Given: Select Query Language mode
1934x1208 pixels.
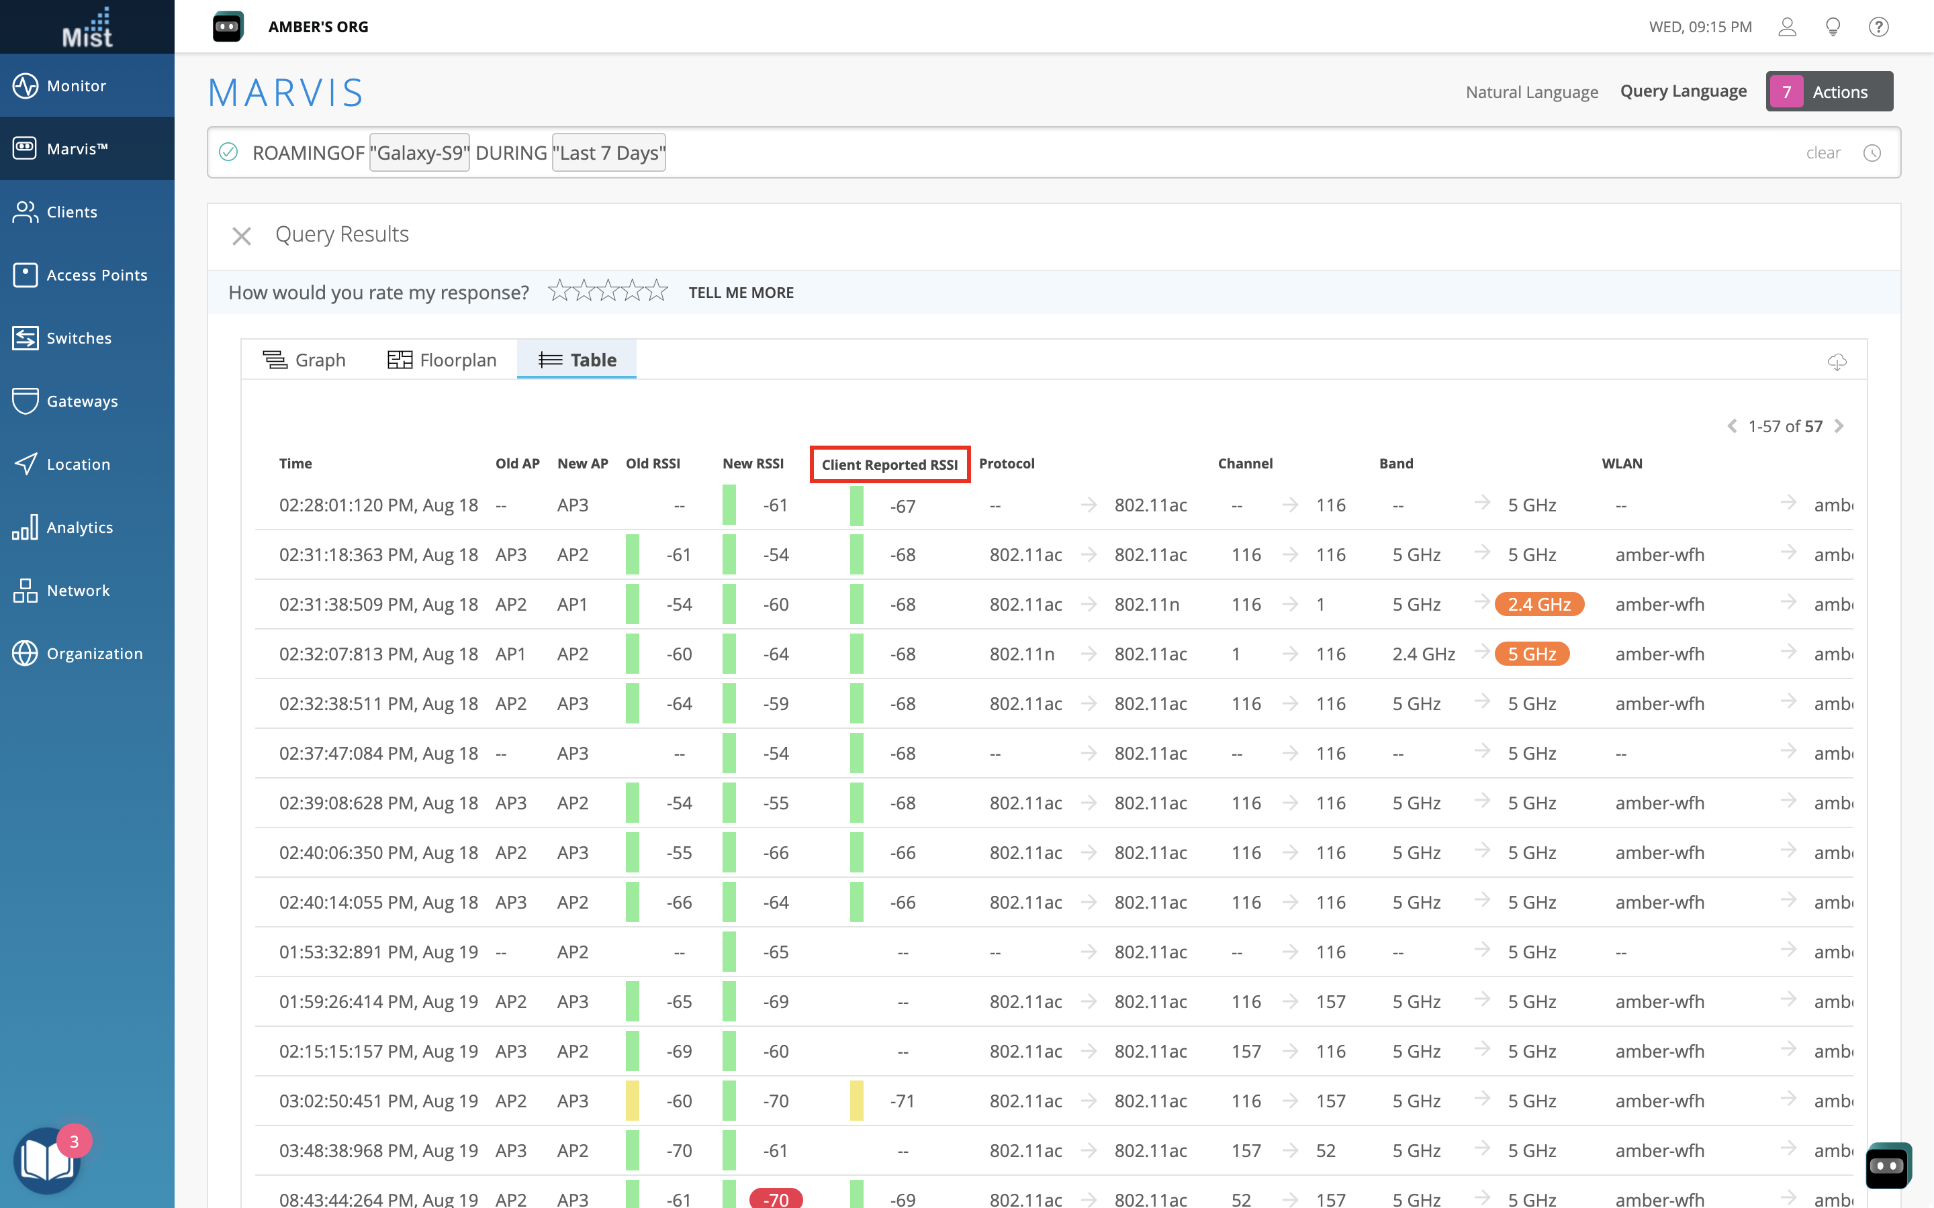Looking at the screenshot, I should click(x=1683, y=91).
